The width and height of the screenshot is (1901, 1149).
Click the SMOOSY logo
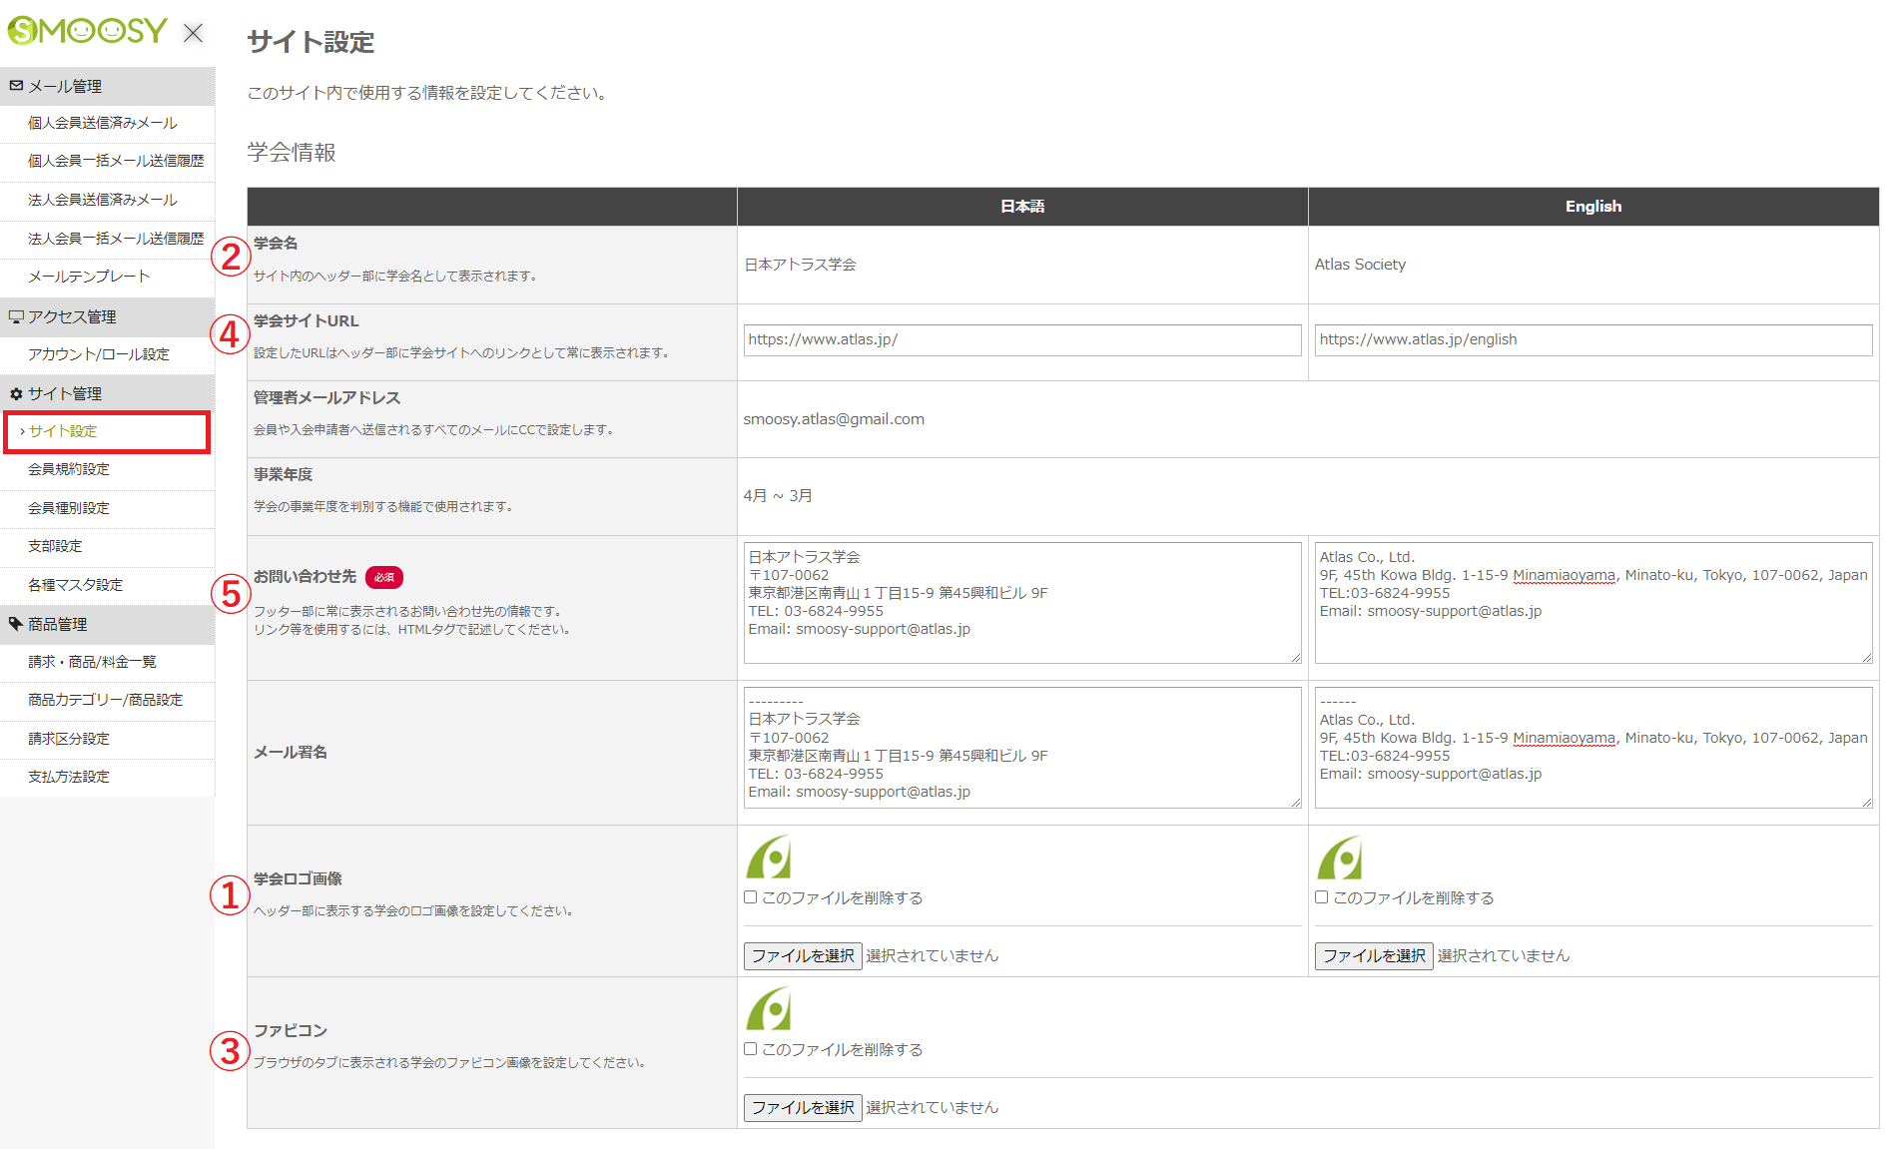tap(87, 31)
